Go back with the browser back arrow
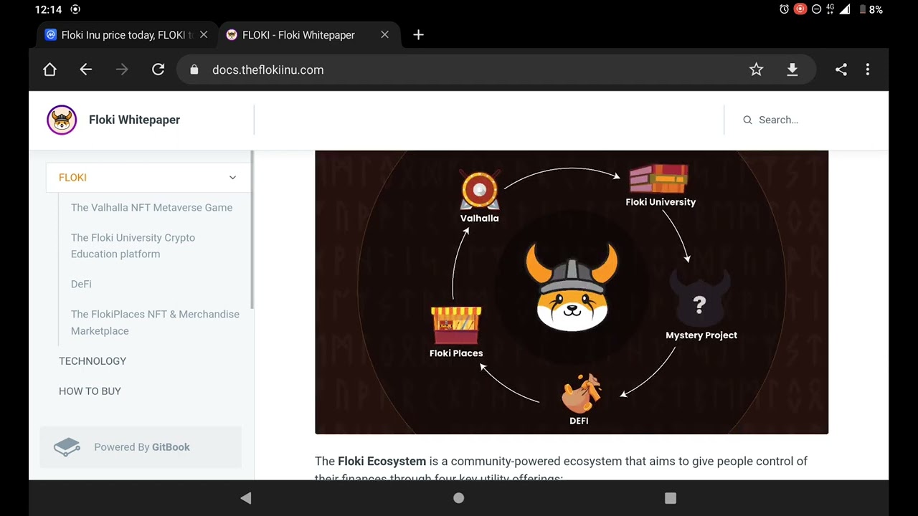The image size is (918, 516). coord(86,70)
